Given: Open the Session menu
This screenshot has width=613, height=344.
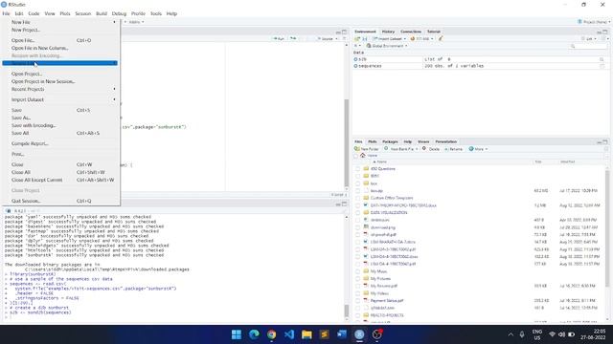Looking at the screenshot, I should tap(83, 13).
